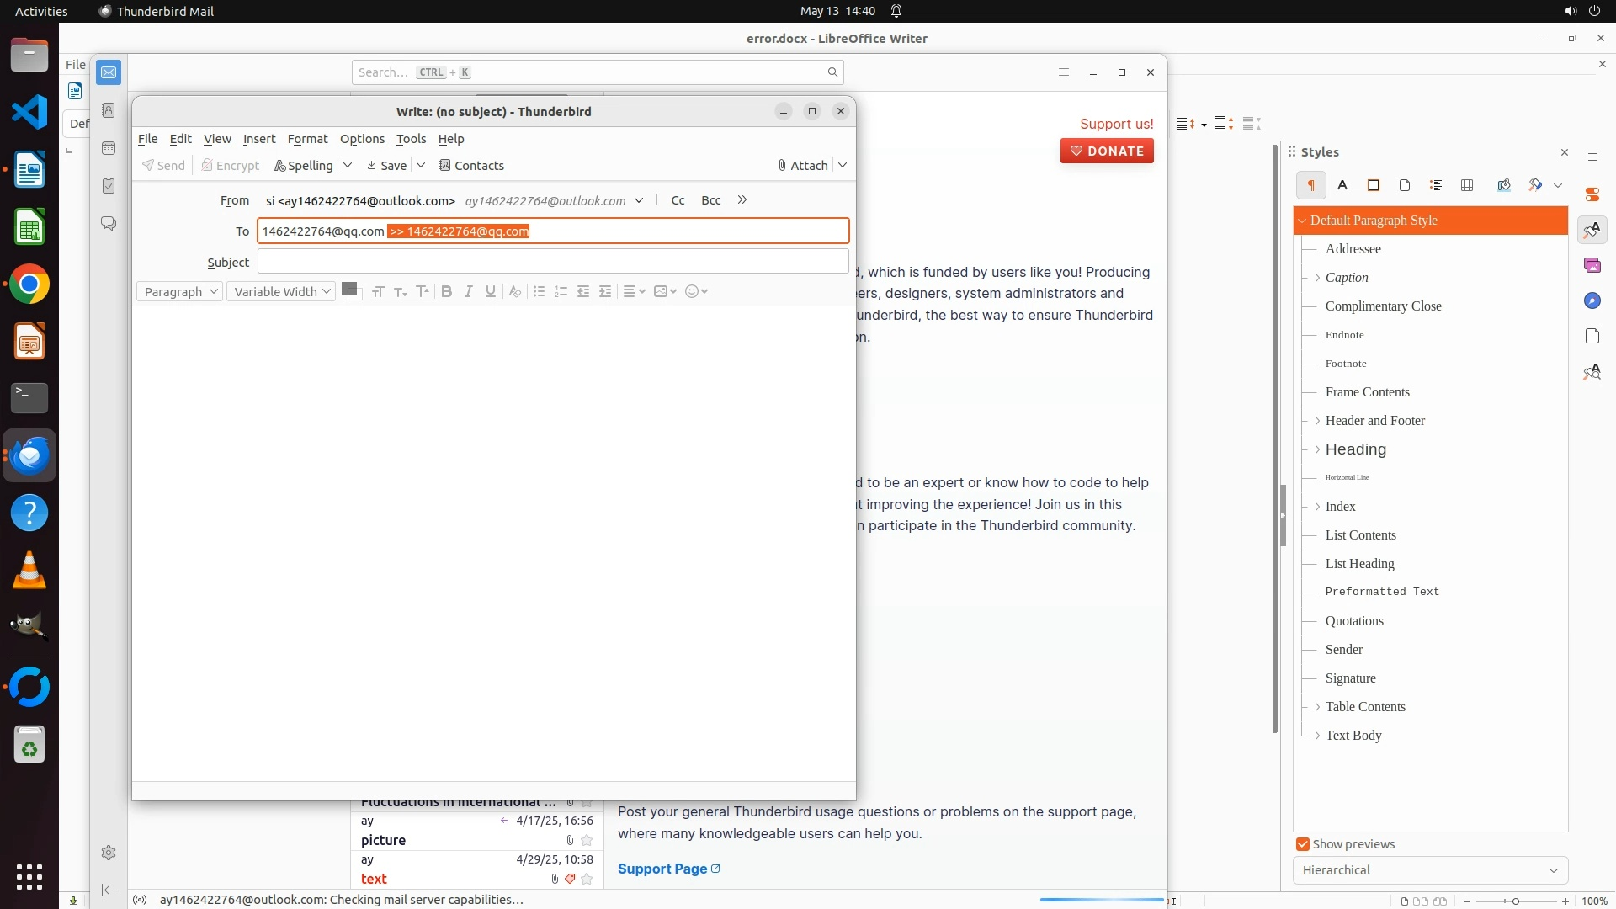The height and width of the screenshot is (909, 1616).
Task: Open Thunderbird settings via the gear icon
Action: pos(109,853)
